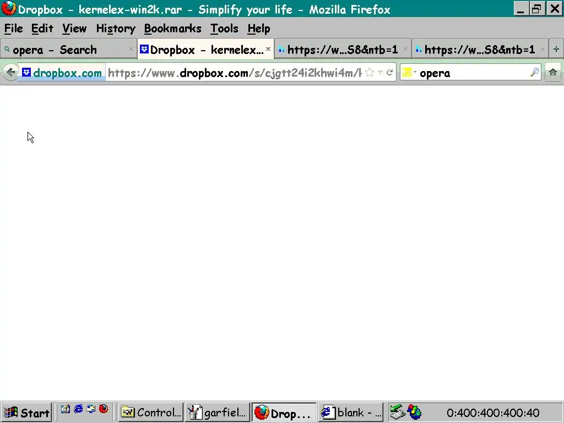This screenshot has width=564, height=423.
Task: Click the Dropbox URL address field
Action: coord(235,73)
